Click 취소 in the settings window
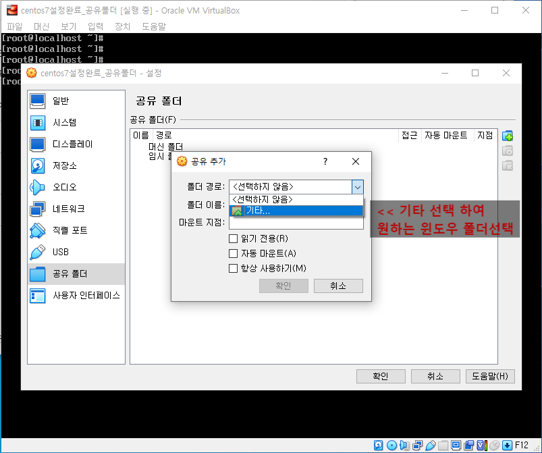This screenshot has width=542, height=453. tap(435, 376)
